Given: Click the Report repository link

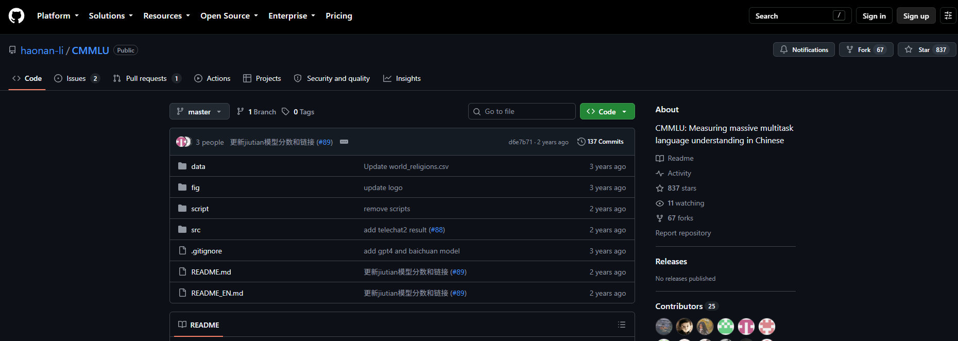Looking at the screenshot, I should [683, 233].
